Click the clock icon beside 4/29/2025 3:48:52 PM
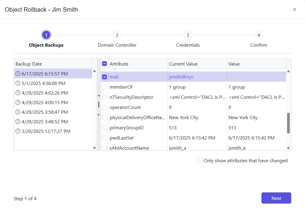The height and width of the screenshot is (217, 305). [x=18, y=122]
